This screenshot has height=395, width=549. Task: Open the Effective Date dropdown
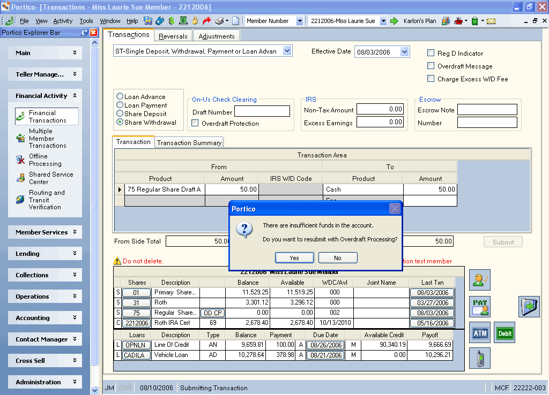pyautogui.click(x=404, y=52)
